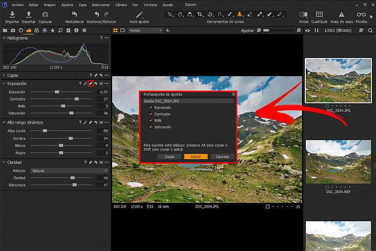Open the batch gear tool tab

pyautogui.click(x=84, y=30)
